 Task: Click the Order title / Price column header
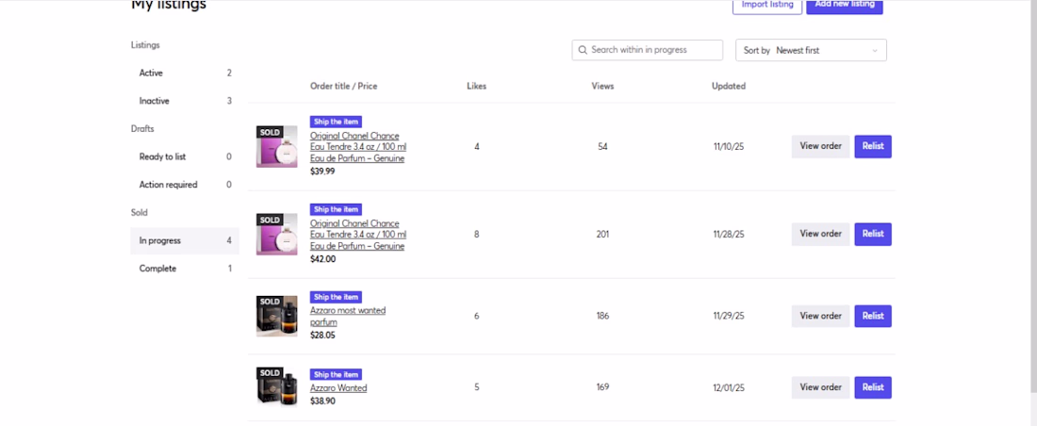pos(343,86)
